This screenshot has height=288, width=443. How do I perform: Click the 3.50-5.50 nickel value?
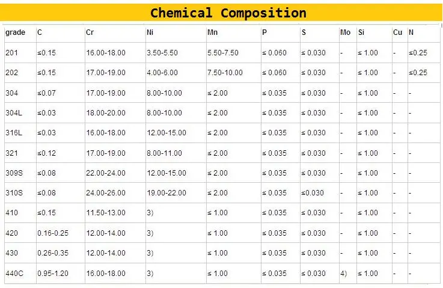click(162, 53)
